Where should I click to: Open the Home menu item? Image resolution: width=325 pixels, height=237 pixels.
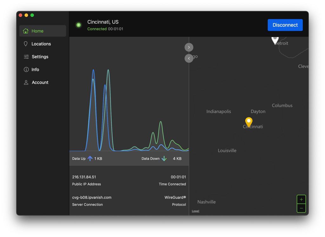[x=43, y=31]
